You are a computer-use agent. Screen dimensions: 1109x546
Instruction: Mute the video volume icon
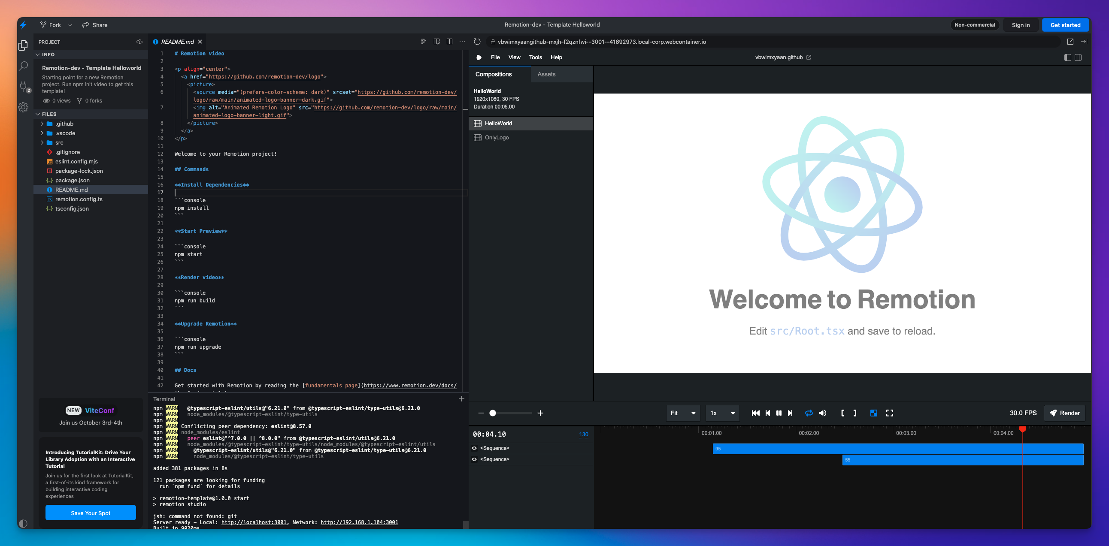click(x=823, y=413)
